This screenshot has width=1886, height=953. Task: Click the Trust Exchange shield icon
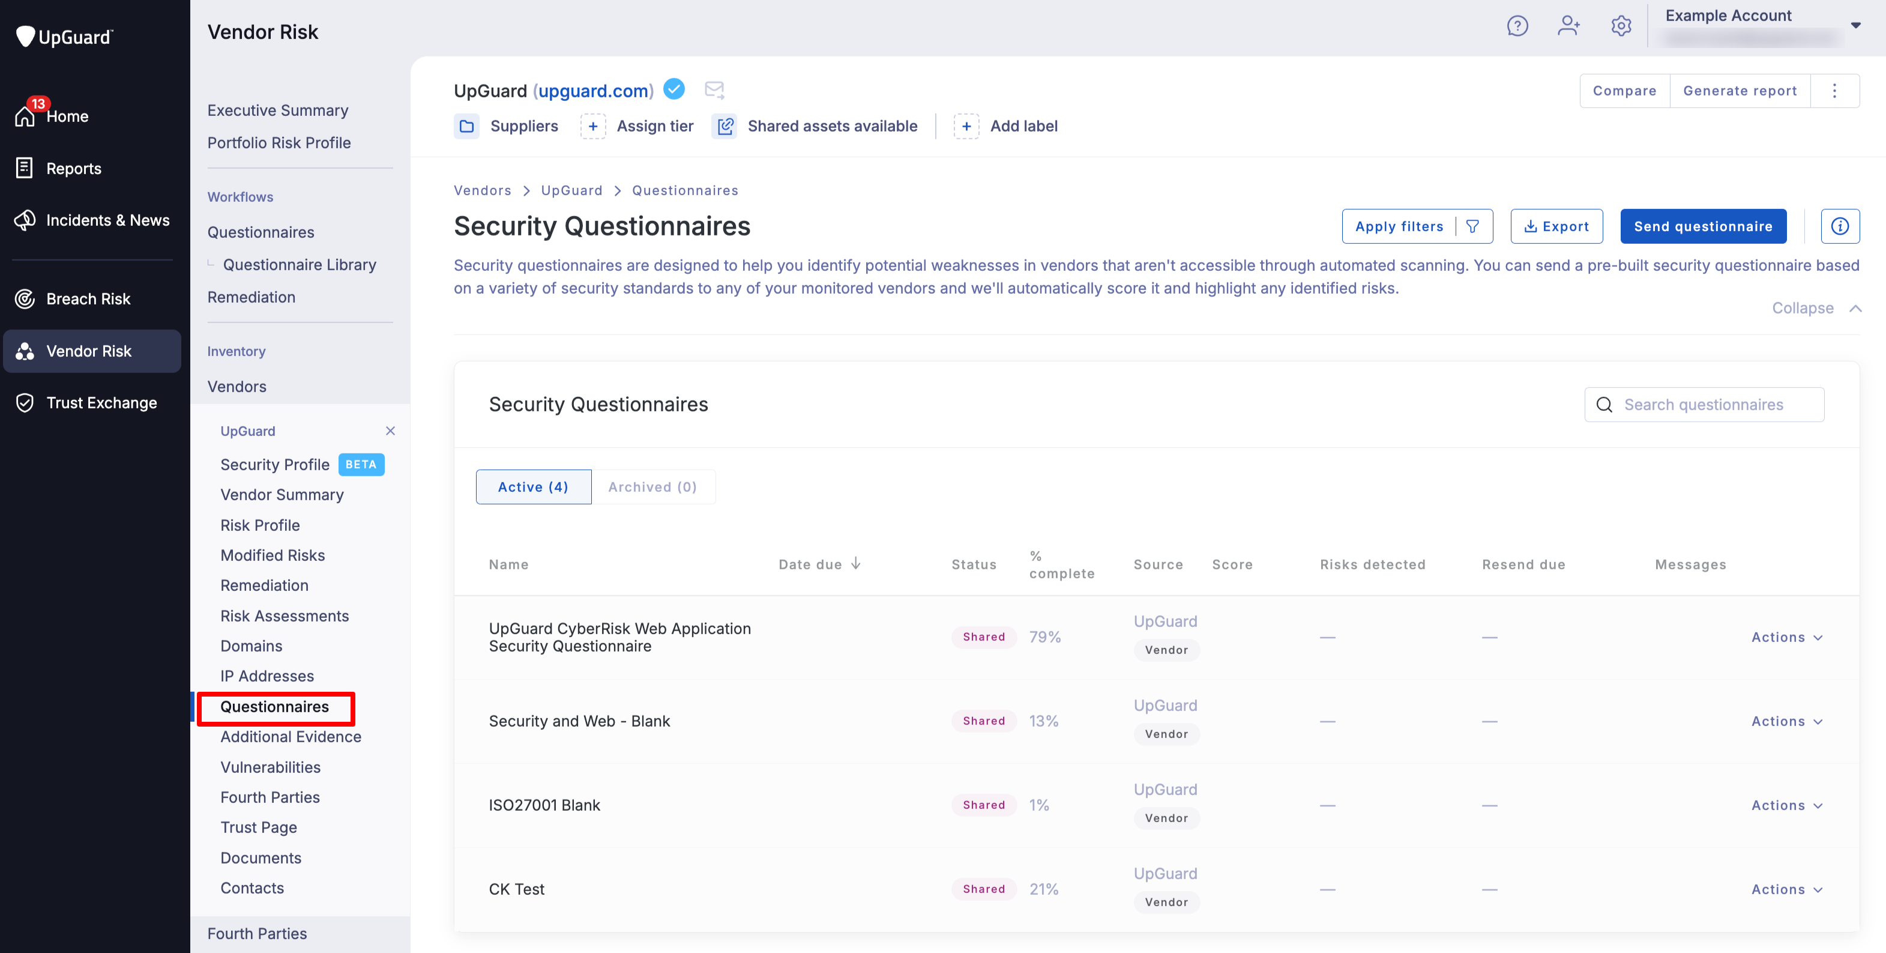[x=25, y=403]
